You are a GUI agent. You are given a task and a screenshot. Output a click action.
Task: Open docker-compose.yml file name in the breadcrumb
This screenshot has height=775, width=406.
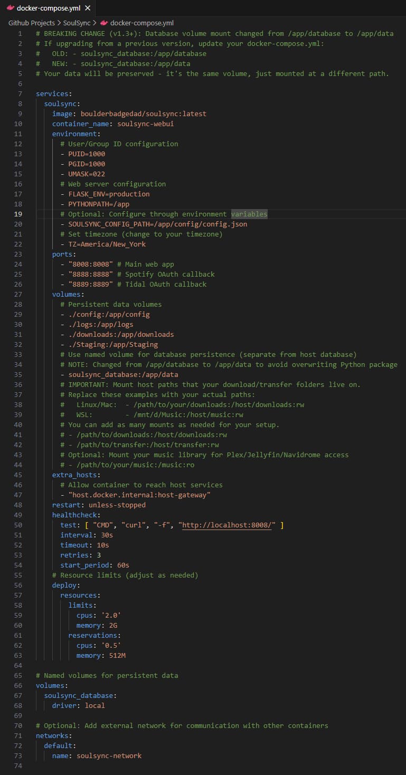141,23
